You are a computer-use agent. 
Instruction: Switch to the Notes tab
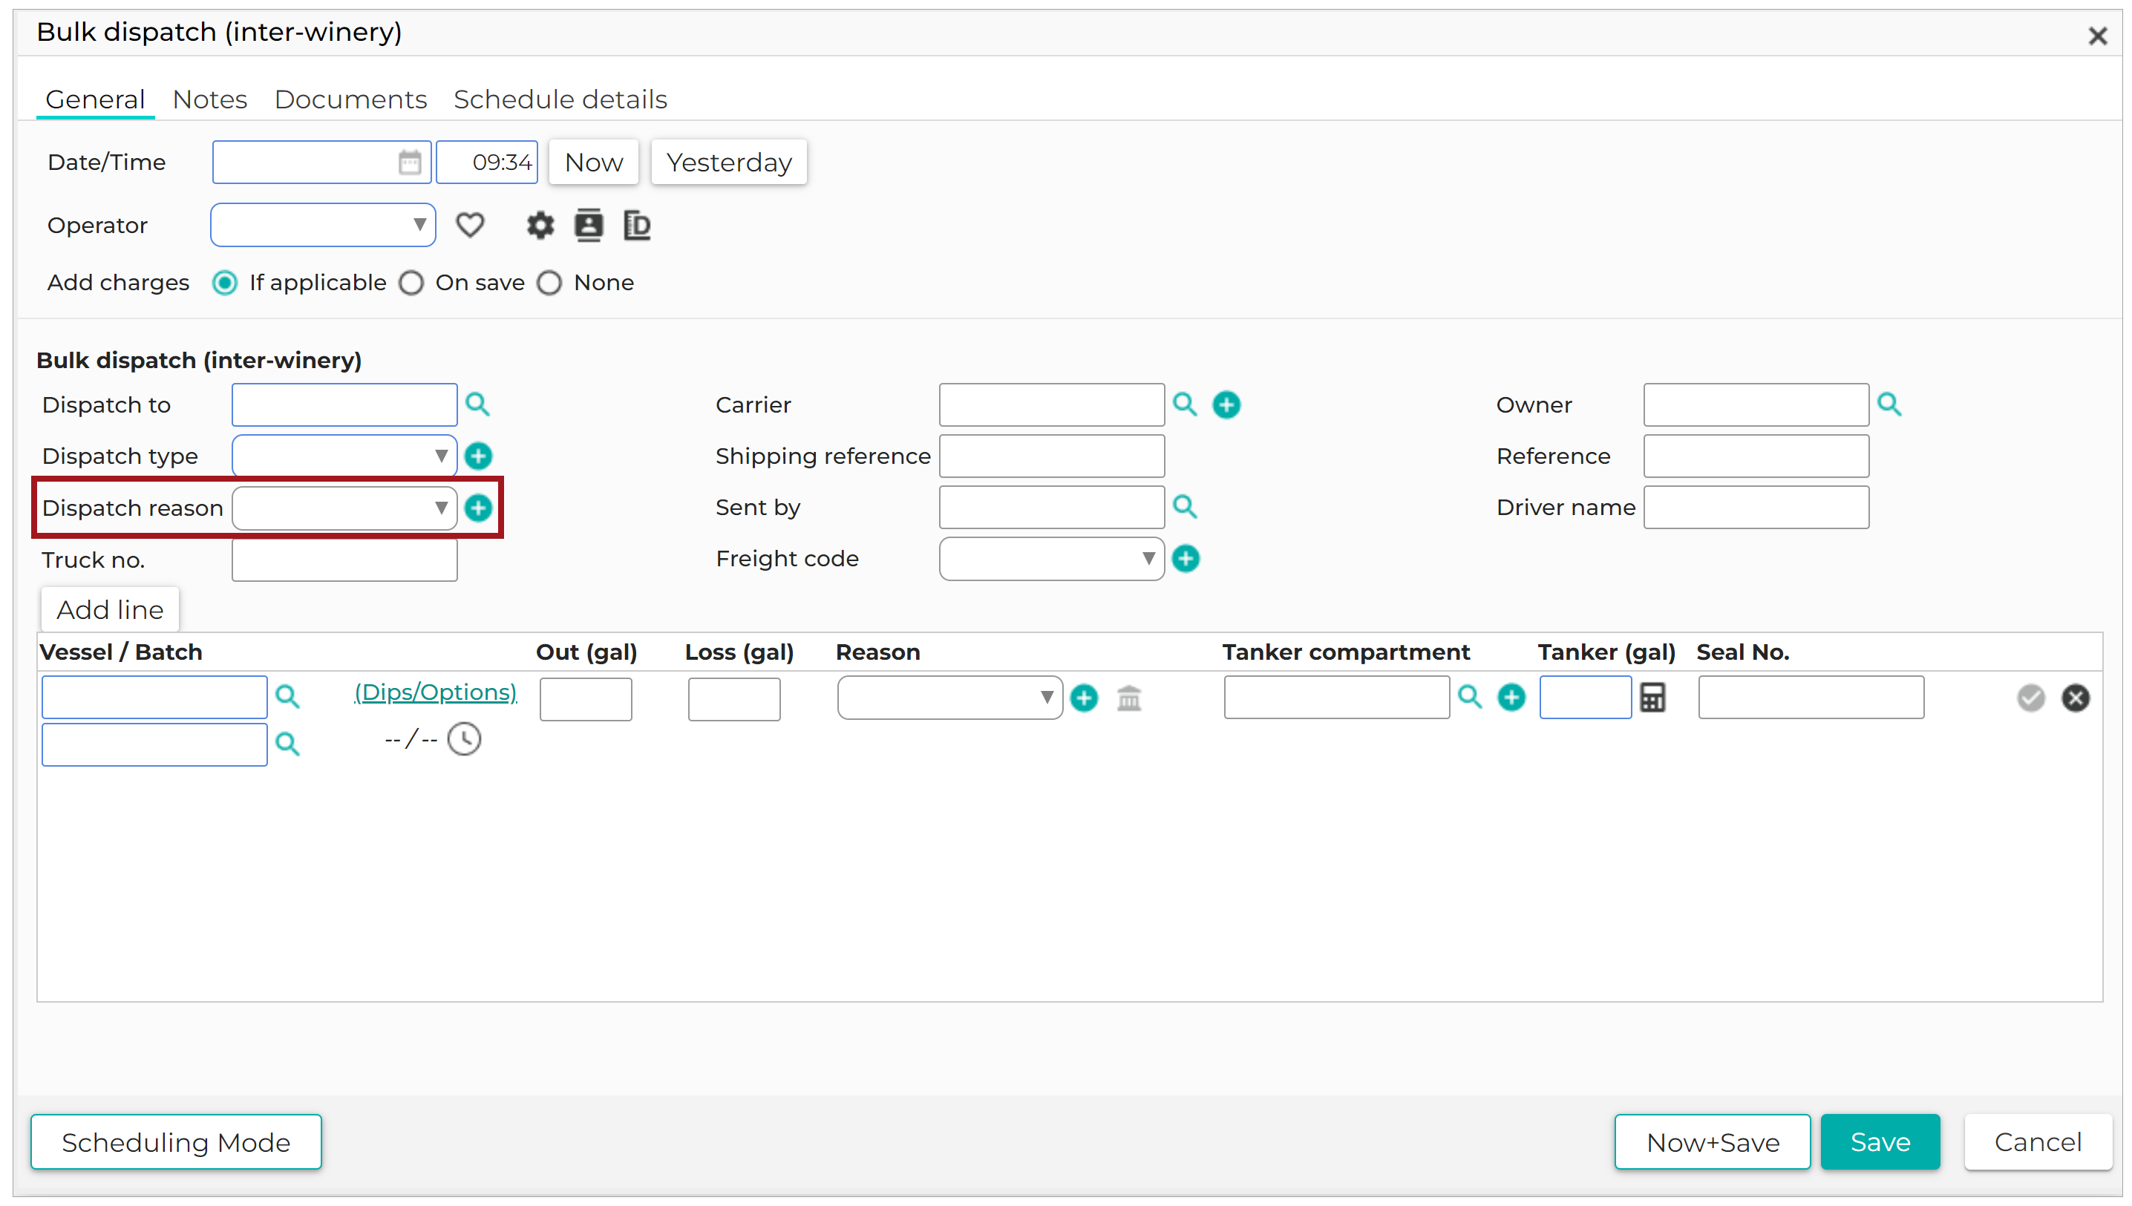209,99
